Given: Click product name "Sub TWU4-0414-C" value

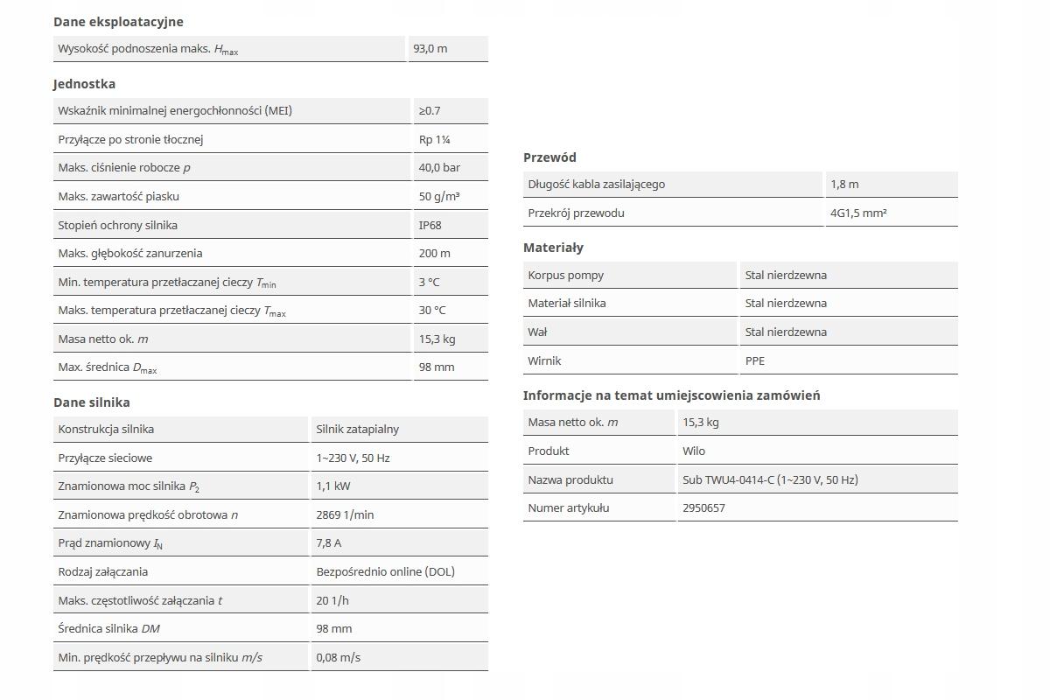Looking at the screenshot, I should point(770,479).
